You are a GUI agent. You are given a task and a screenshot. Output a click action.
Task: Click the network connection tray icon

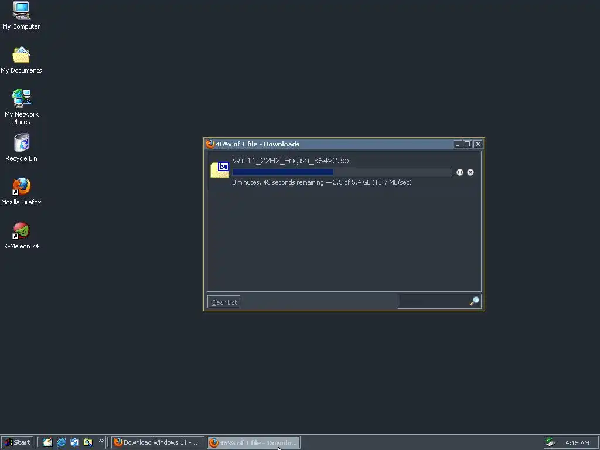point(550,442)
